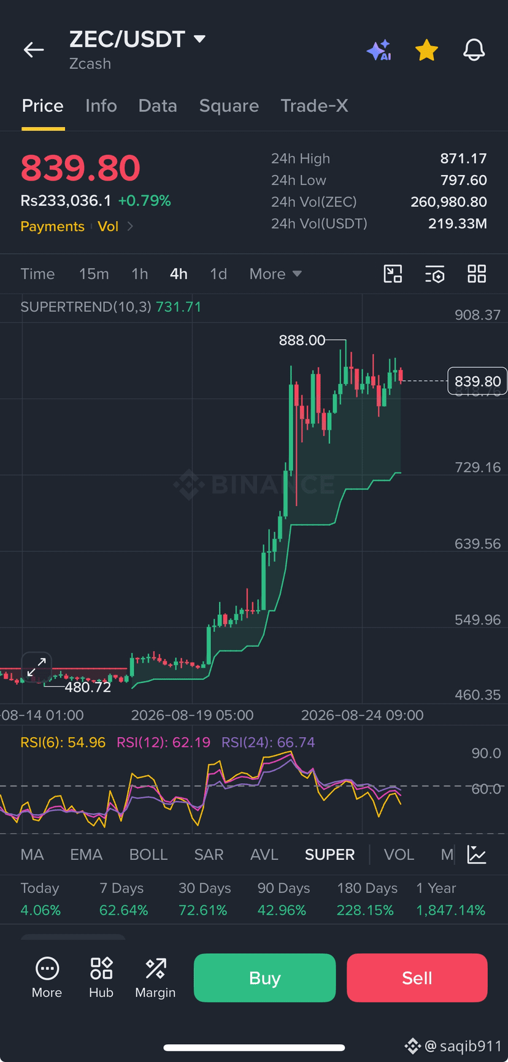508x1062 pixels.
Task: Open chart indicator settings icon
Action: (x=434, y=274)
